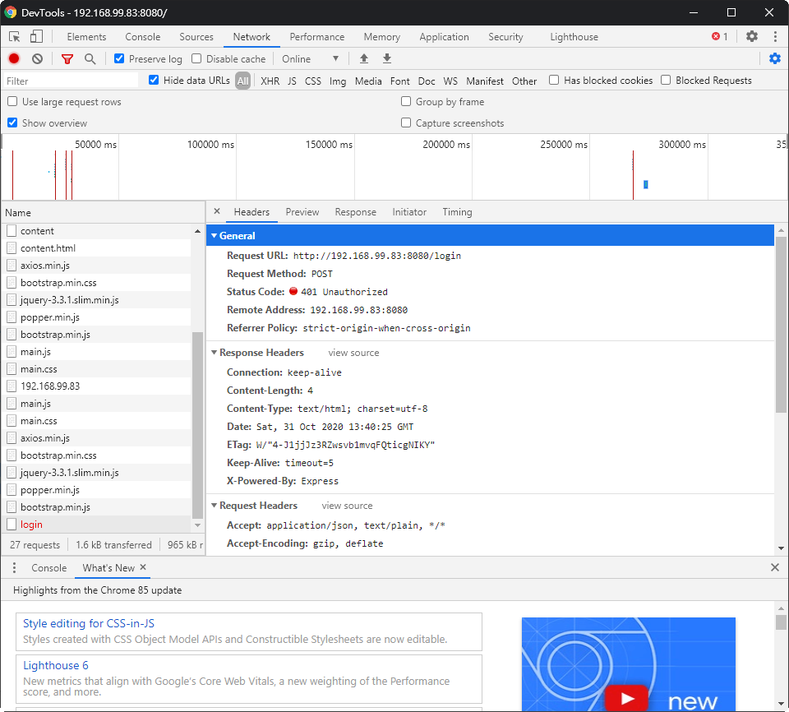The image size is (789, 712).
Task: Select the popper.min.js request below main.css
Action: (x=96, y=490)
